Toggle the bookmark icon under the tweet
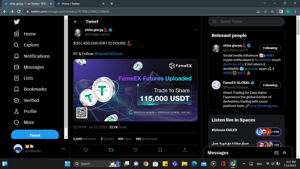 coord(160,150)
